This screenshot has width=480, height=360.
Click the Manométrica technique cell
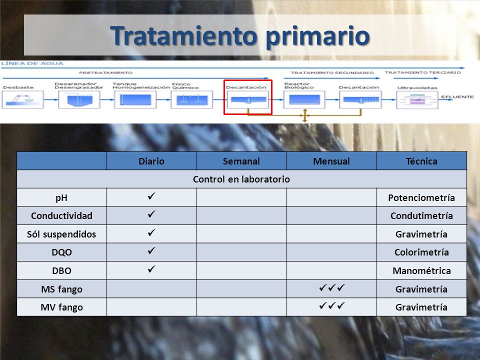(x=421, y=271)
